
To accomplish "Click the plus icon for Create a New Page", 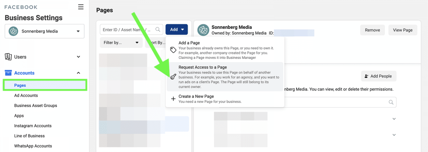I will coord(173,99).
